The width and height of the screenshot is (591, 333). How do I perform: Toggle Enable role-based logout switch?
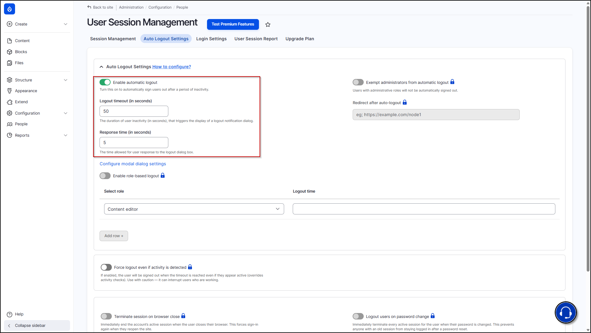point(105,176)
